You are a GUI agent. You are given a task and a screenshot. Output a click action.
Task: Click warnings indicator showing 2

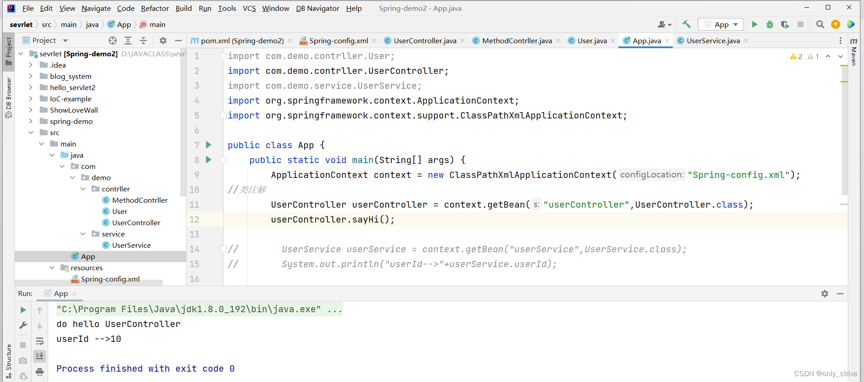pos(796,56)
